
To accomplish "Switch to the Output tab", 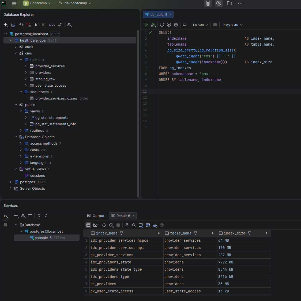I will coord(96,216).
